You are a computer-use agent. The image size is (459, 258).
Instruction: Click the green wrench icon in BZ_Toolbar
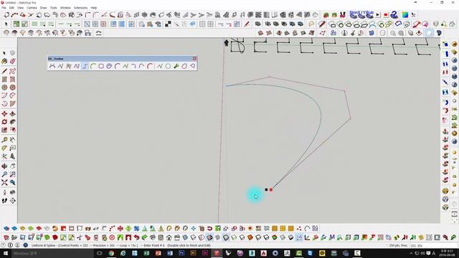[x=176, y=67]
